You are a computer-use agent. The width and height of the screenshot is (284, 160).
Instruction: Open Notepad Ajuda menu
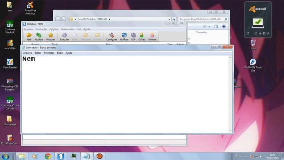[69, 53]
